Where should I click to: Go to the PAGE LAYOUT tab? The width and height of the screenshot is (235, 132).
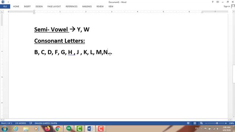point(54,7)
